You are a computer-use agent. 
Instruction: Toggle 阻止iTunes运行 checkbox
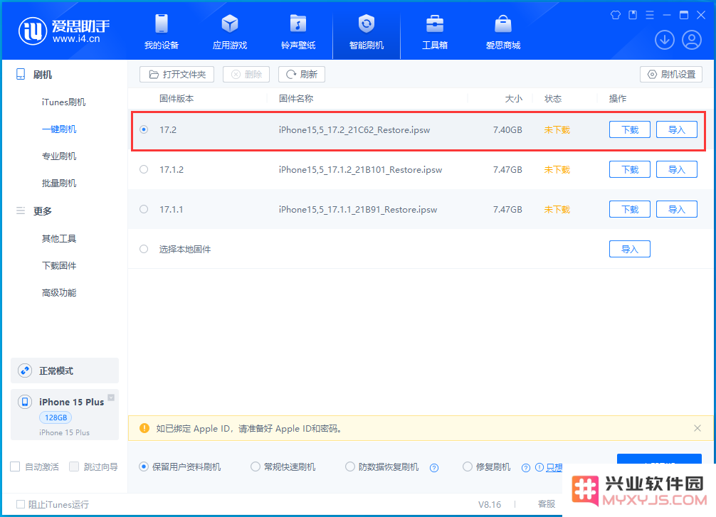tap(21, 504)
